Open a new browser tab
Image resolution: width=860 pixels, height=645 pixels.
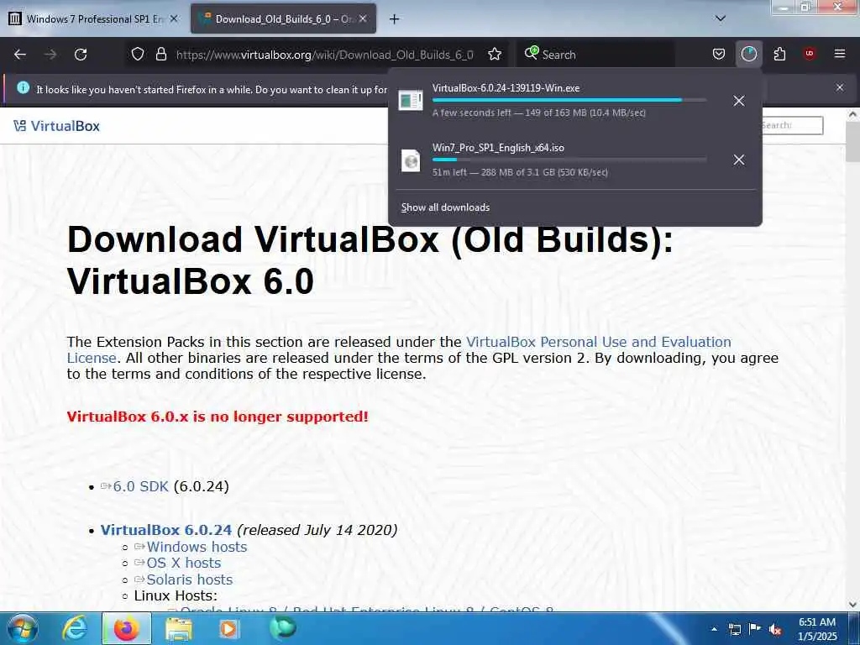tap(394, 19)
